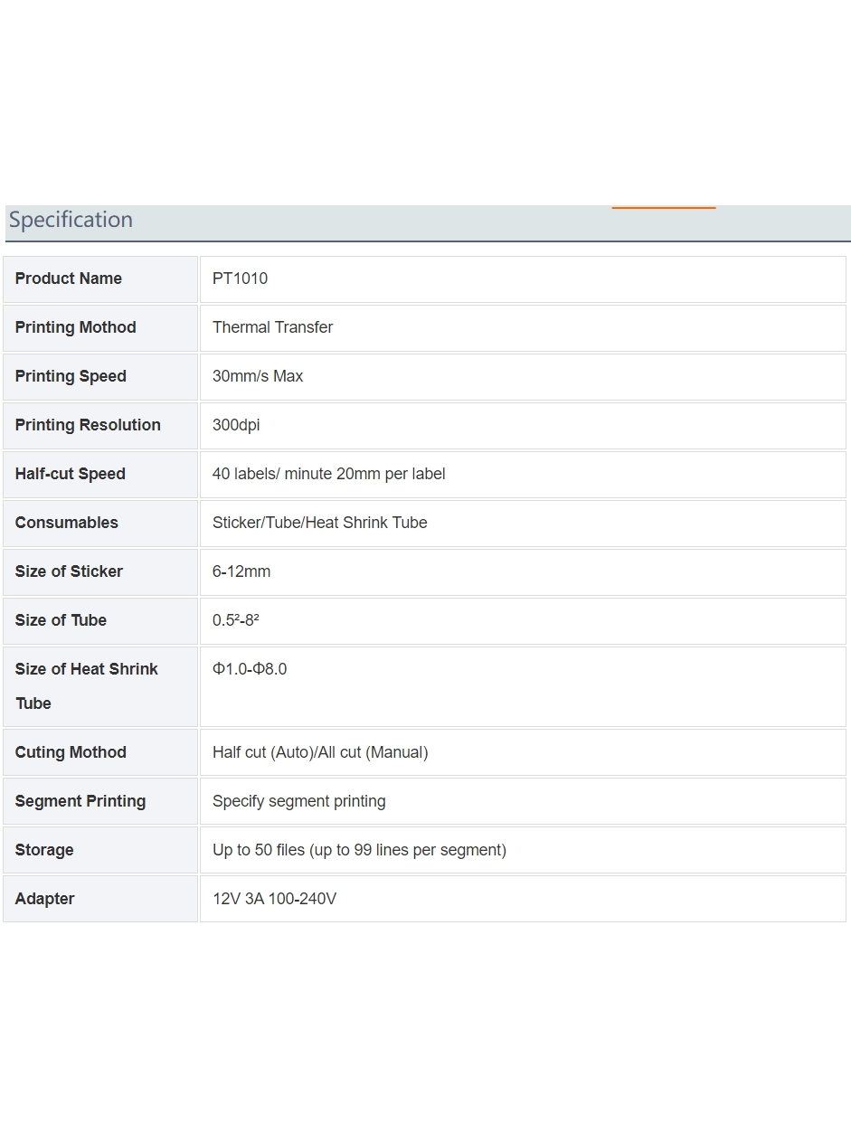Click the 40 labels/minute value text
Screen dimensions: 851x1133
click(x=328, y=474)
